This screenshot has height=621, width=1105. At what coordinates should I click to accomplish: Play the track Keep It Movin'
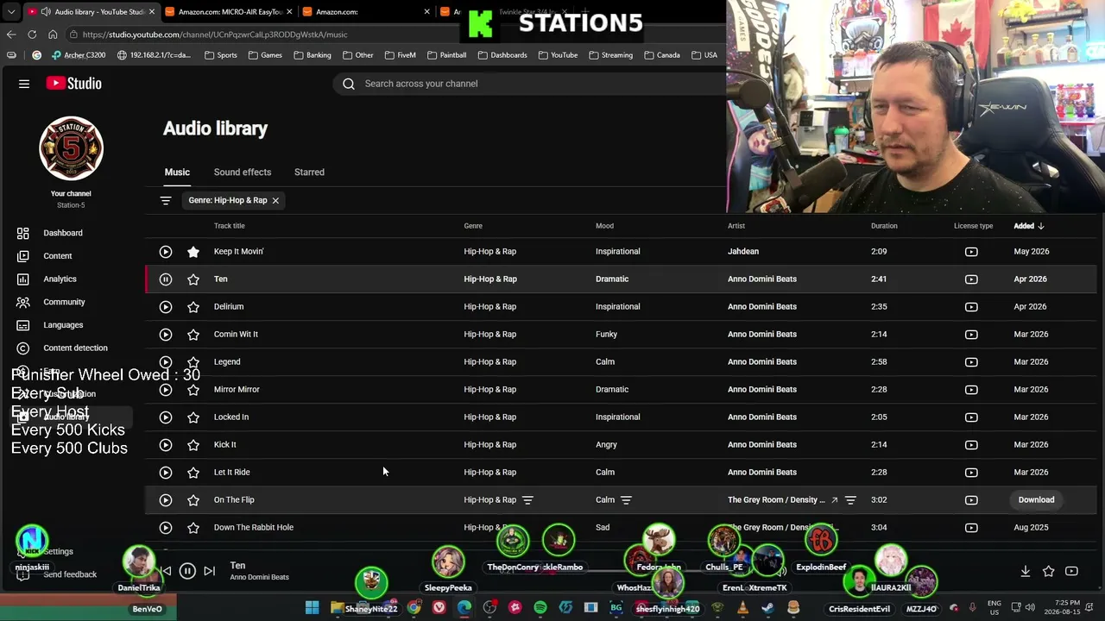point(166,252)
